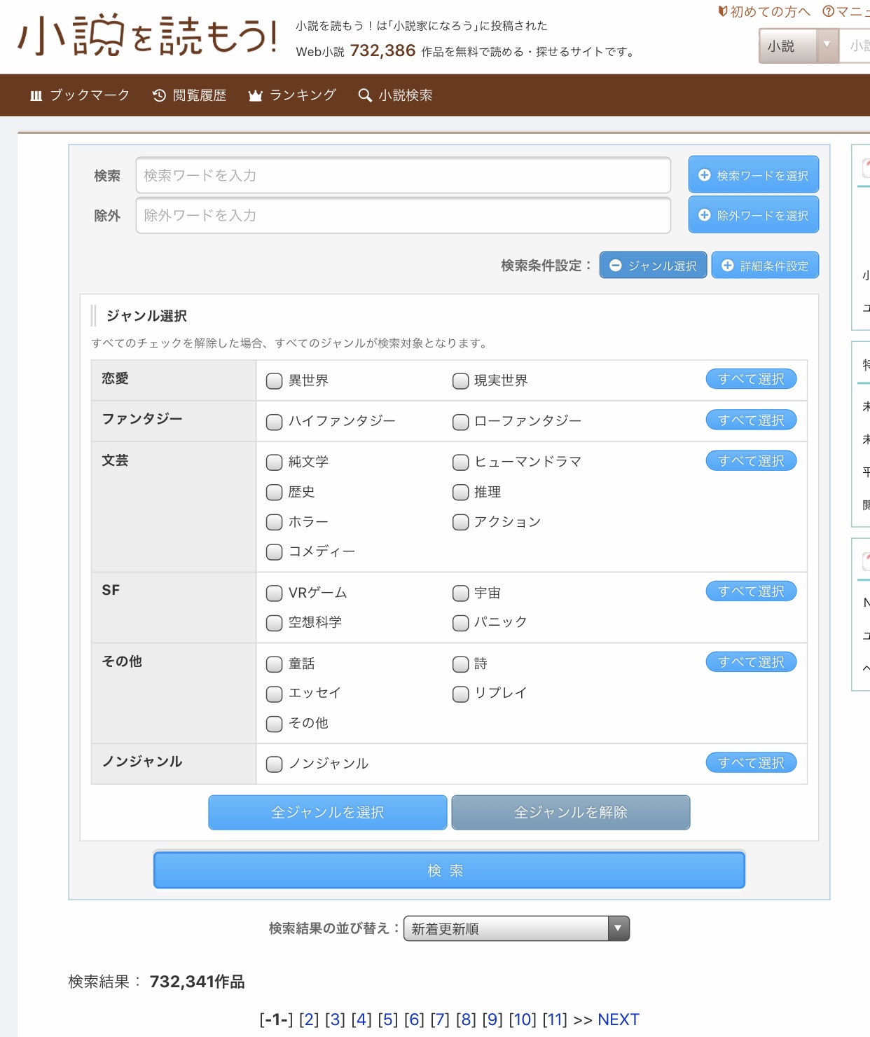Click the 全ジャンルを解除 button
The height and width of the screenshot is (1037, 870).
[570, 812]
